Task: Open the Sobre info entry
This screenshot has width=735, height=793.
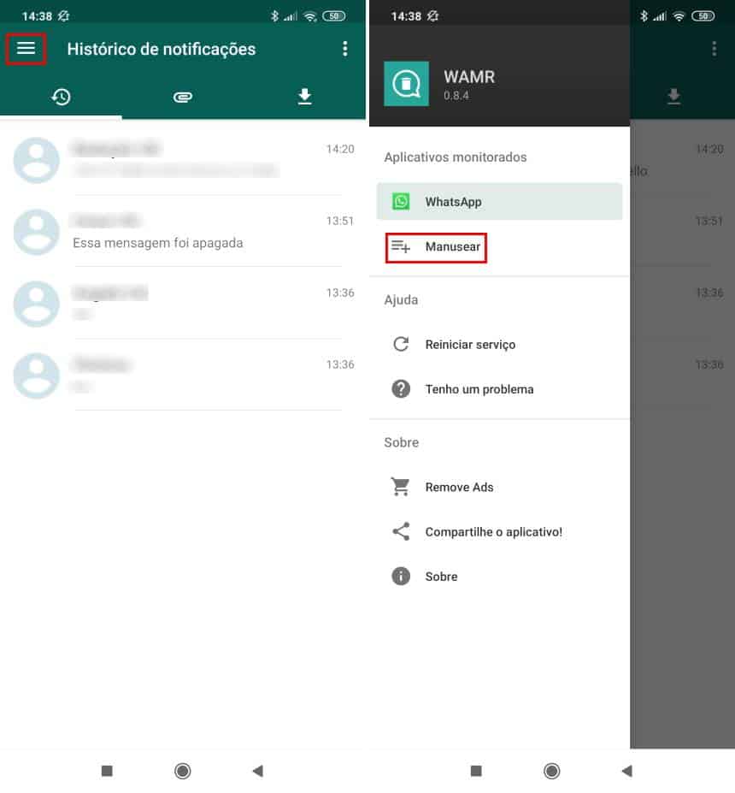Action: (x=499, y=576)
